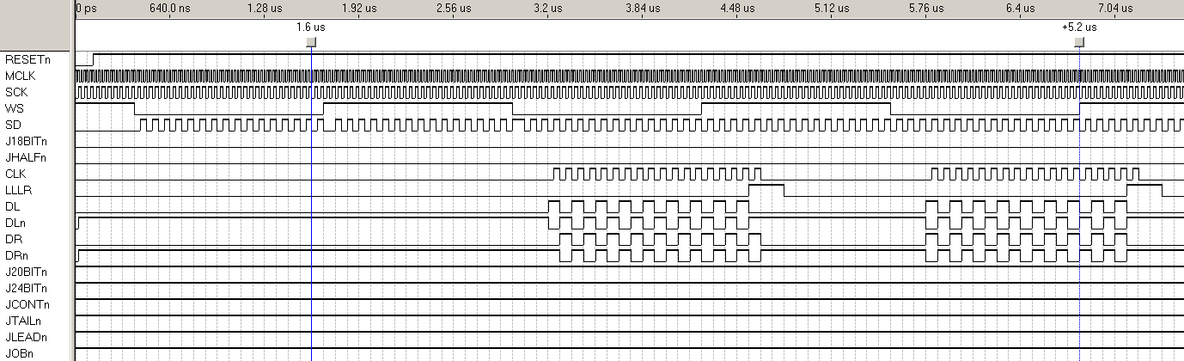Select the SD signal name
Screen dimensions: 1184x361
click(12, 125)
